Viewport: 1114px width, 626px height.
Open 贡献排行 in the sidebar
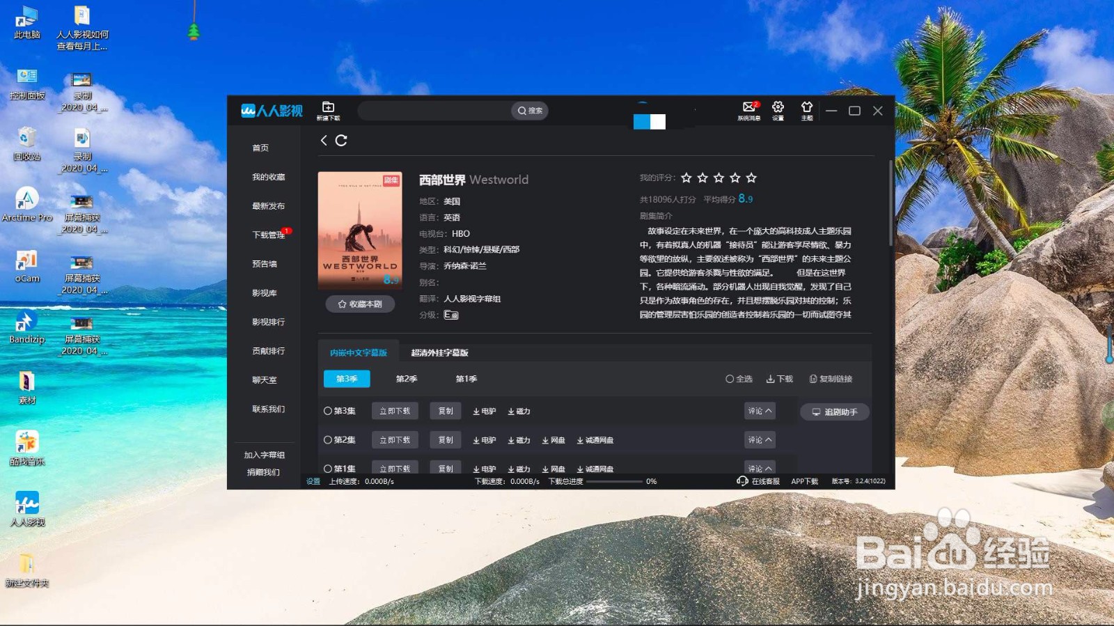pyautogui.click(x=268, y=351)
